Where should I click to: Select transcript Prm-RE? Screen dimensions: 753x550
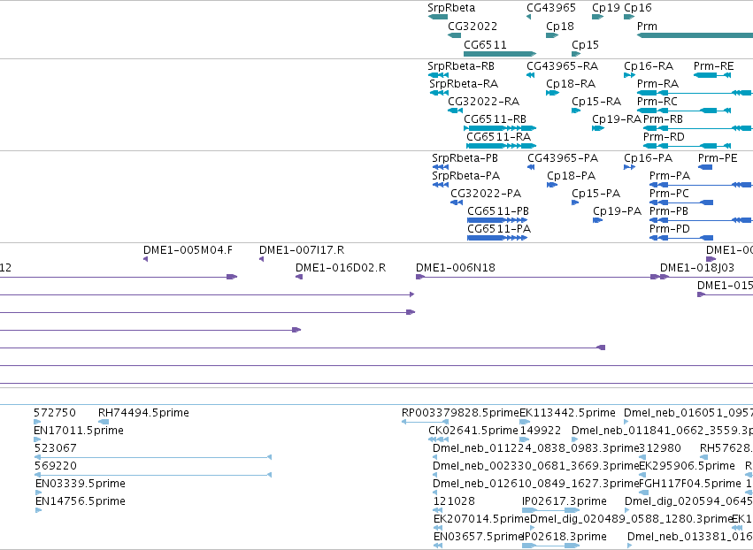(x=712, y=75)
